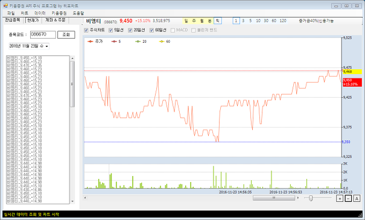Click the 종목코드 input field
365x220 pixels.
43,34
